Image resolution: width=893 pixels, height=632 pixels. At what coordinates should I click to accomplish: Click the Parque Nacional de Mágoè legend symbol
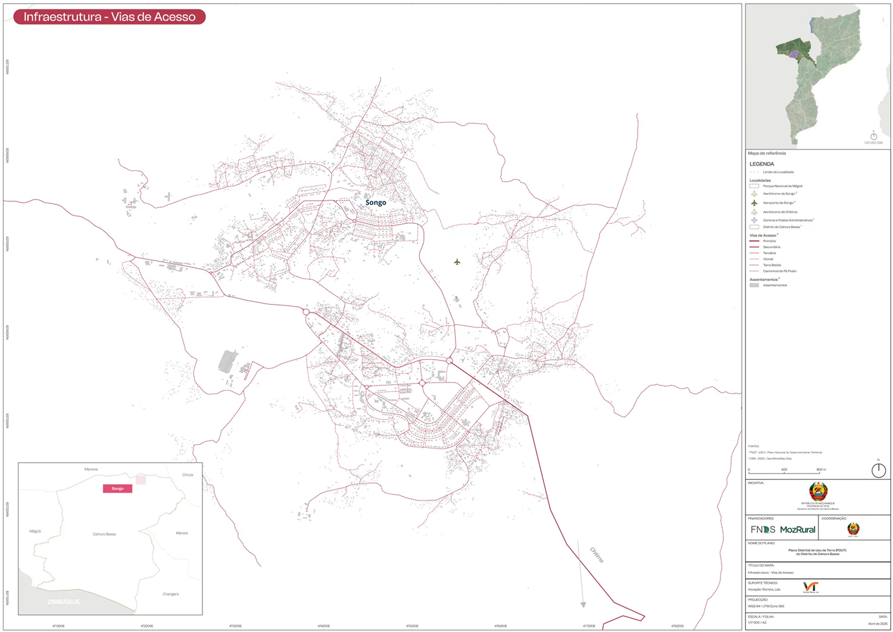(x=754, y=186)
